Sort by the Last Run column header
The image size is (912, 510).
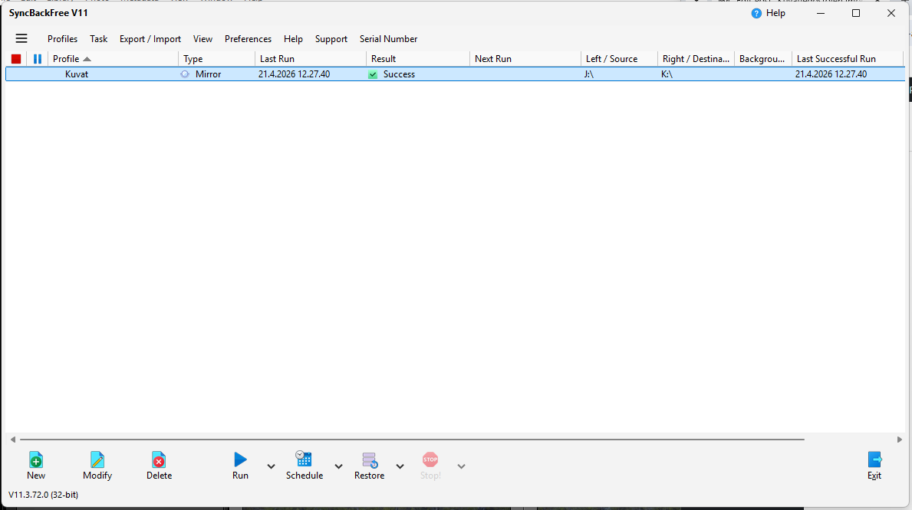pyautogui.click(x=310, y=59)
